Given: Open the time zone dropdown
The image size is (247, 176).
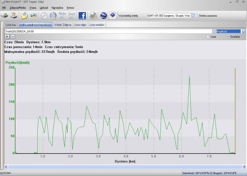Looking at the screenshot, I should pos(192,15).
